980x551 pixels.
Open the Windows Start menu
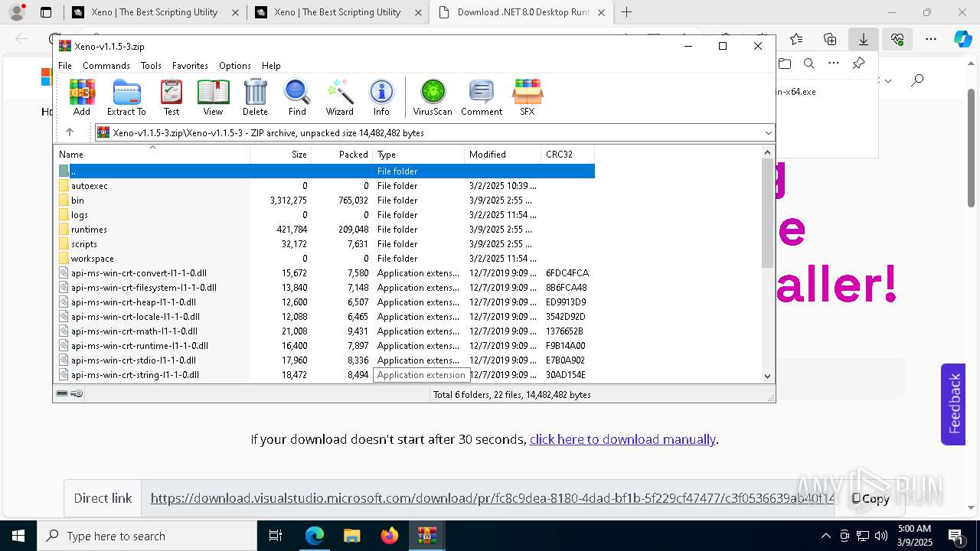18,536
